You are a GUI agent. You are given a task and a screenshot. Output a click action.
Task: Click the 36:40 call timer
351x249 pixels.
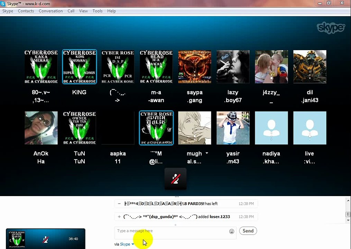point(73,239)
